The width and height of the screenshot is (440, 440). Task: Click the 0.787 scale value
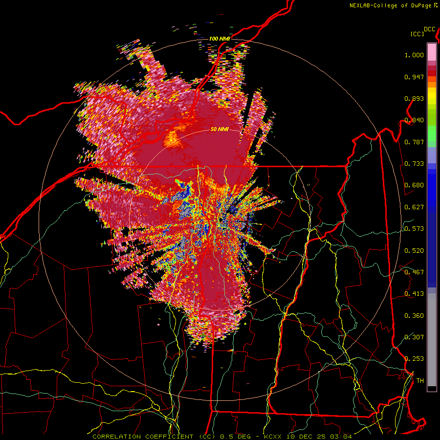click(414, 142)
